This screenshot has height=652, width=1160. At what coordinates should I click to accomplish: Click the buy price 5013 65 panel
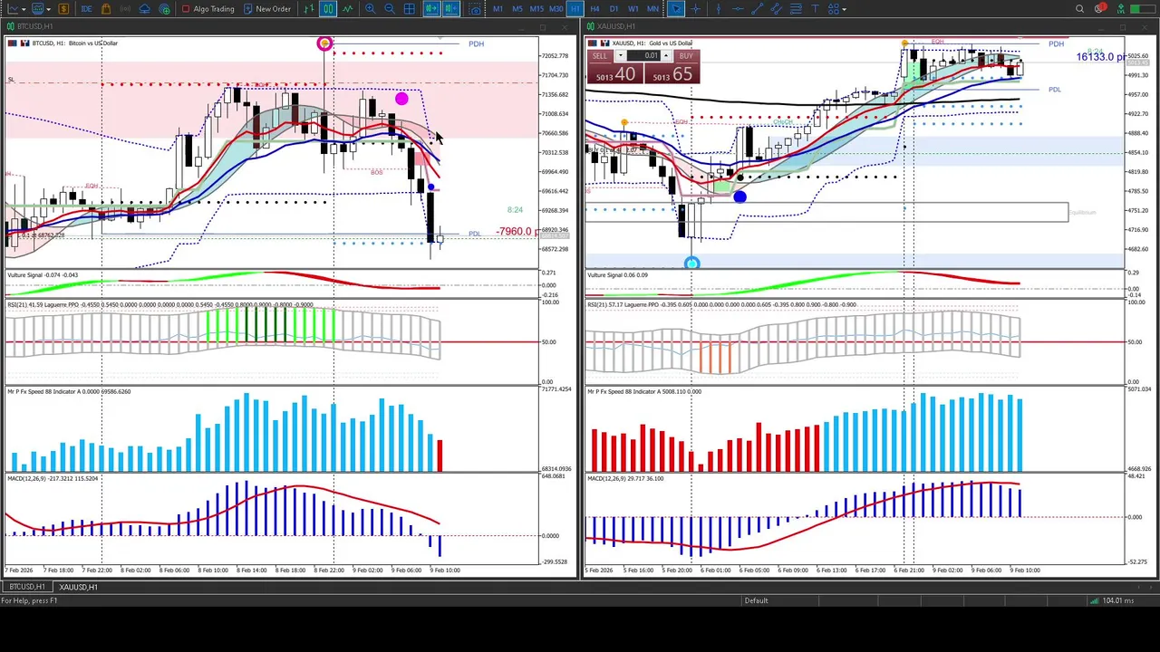click(x=671, y=74)
